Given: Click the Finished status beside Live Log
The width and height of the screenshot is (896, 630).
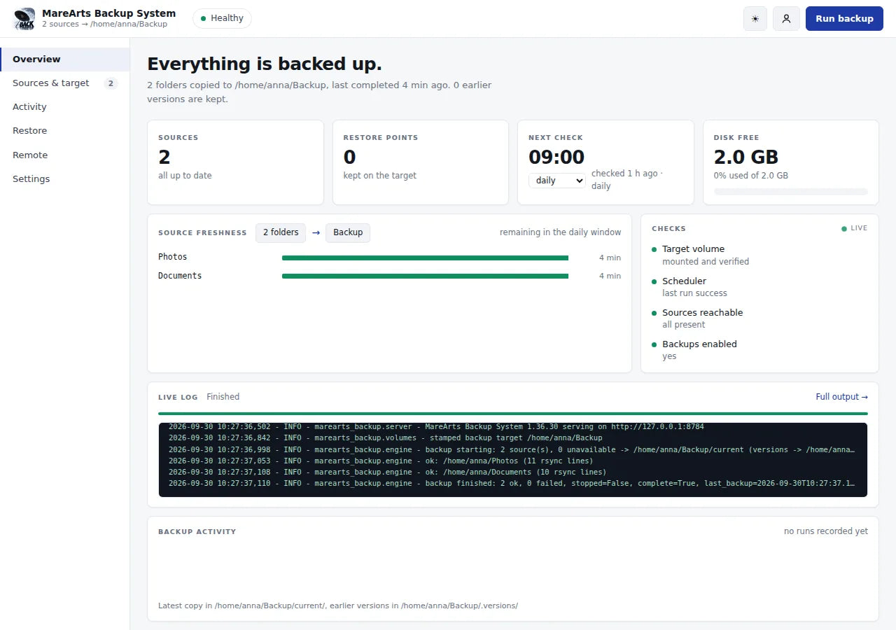Looking at the screenshot, I should [223, 397].
